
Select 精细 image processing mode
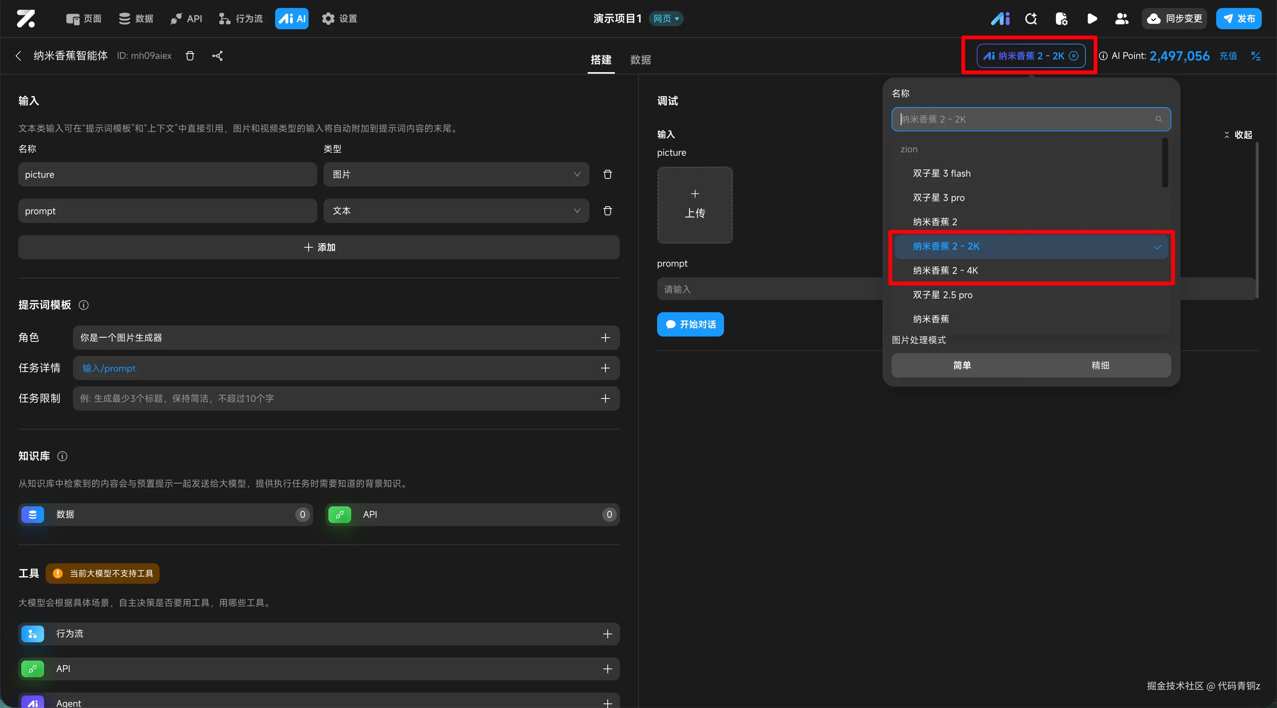pyautogui.click(x=1100, y=365)
